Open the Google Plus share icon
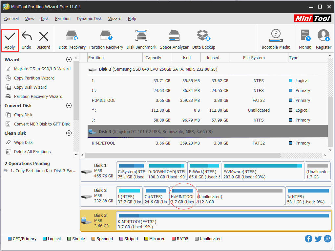This screenshot has width=335, height=251. click(x=327, y=239)
